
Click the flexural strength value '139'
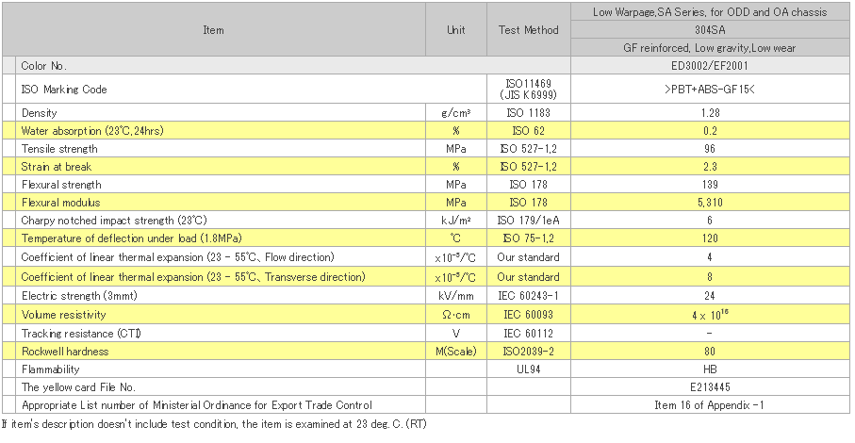tap(710, 185)
